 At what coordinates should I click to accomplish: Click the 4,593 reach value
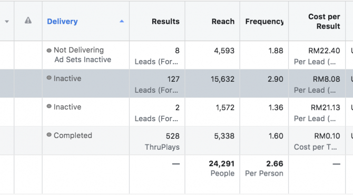click(x=224, y=51)
